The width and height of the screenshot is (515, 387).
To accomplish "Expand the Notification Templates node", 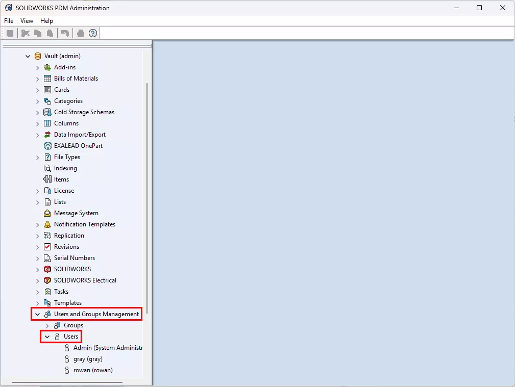I will click(x=37, y=224).
